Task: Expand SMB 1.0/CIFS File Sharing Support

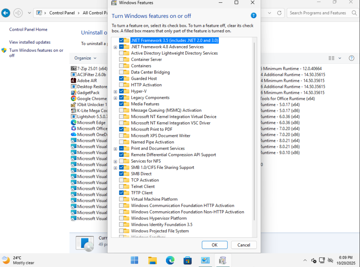Action: point(116,168)
